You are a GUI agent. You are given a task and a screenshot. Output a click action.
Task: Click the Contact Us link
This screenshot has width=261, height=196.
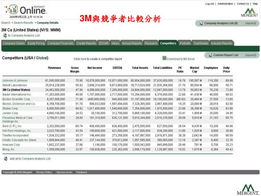tap(243, 4)
